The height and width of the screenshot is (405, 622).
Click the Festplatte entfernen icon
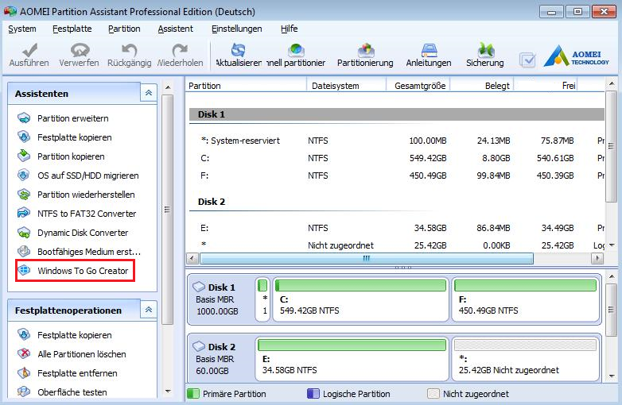[x=24, y=372]
